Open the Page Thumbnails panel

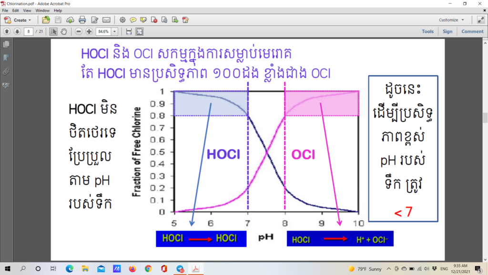click(x=6, y=44)
